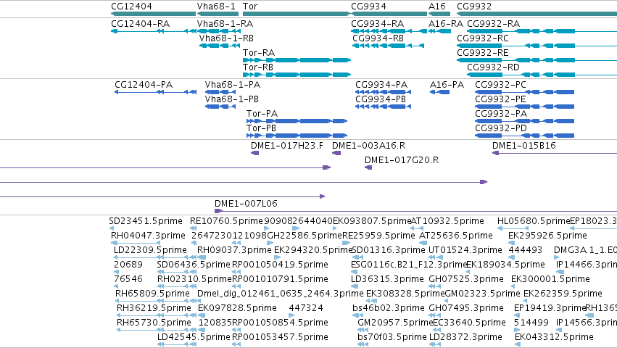Select the A16-RA transcript
617x348 pixels.
click(439, 31)
